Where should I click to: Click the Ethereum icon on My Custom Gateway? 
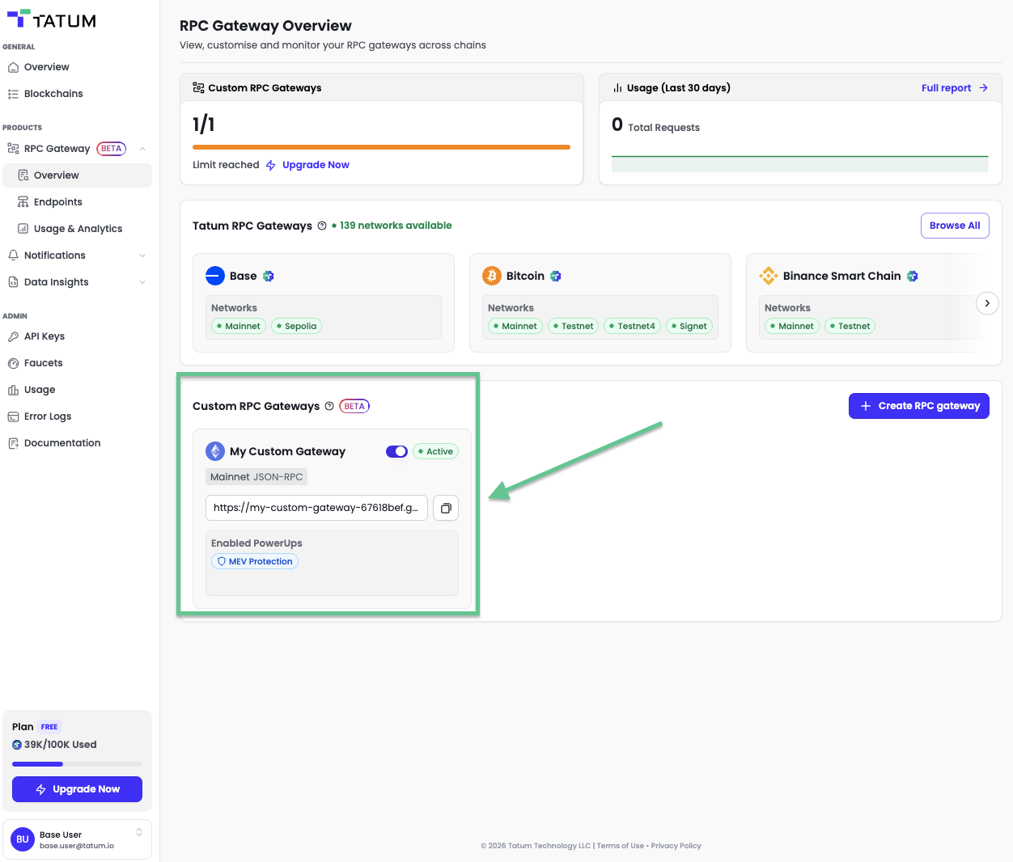point(214,451)
